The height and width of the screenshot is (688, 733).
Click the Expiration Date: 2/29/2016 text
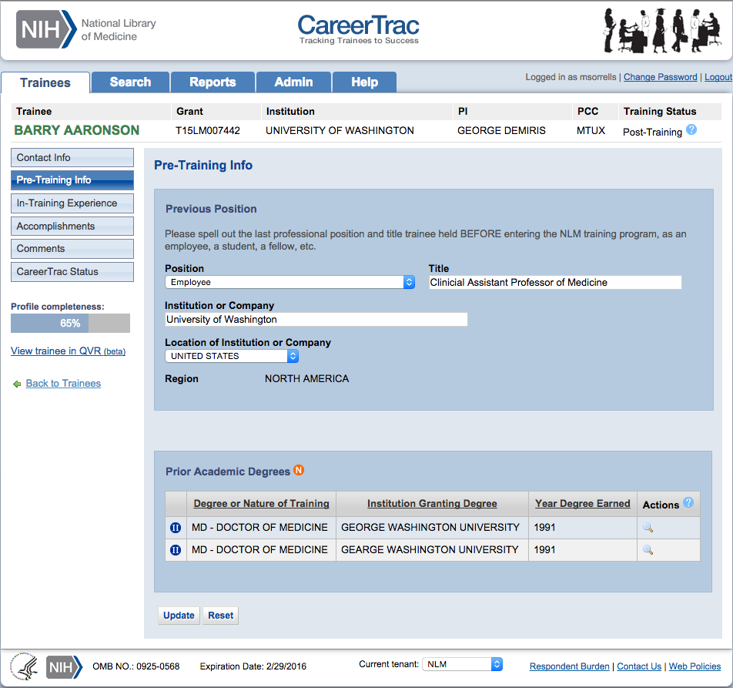point(253,666)
